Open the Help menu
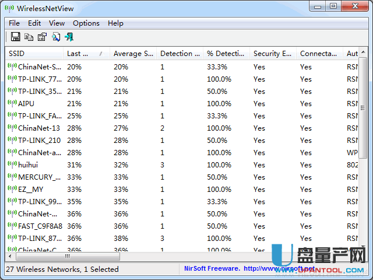Viewport: 373px width, 280px height. pos(115,23)
